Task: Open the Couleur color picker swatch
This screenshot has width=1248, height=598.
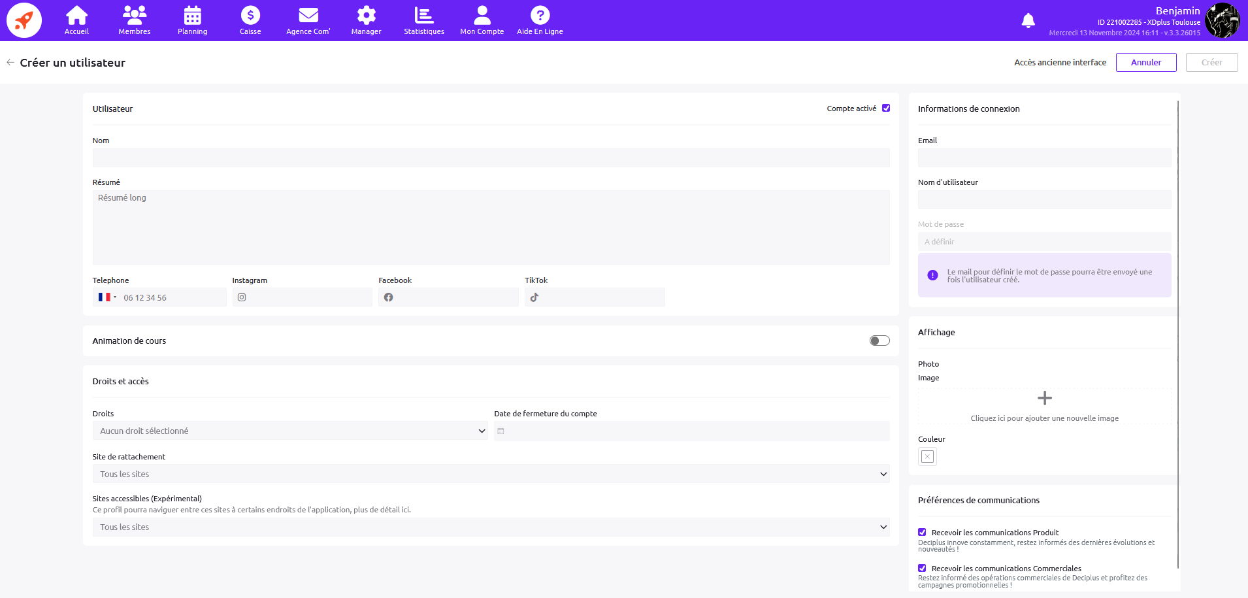Action: pyautogui.click(x=927, y=457)
